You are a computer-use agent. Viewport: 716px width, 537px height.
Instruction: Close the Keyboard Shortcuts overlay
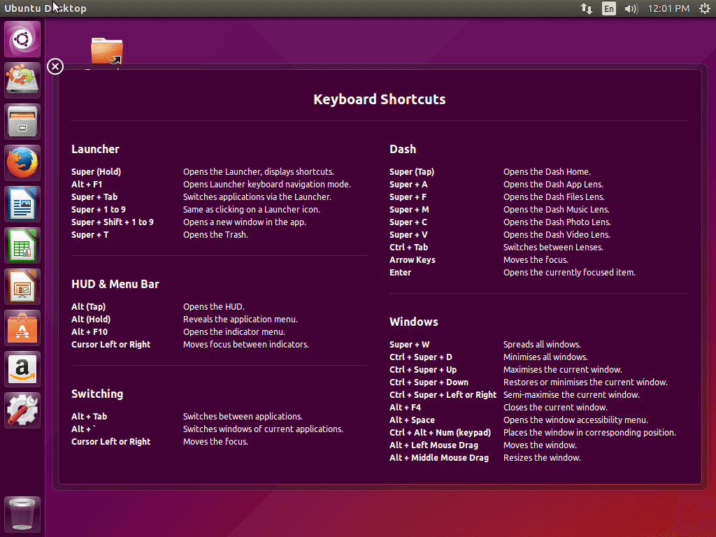(55, 66)
